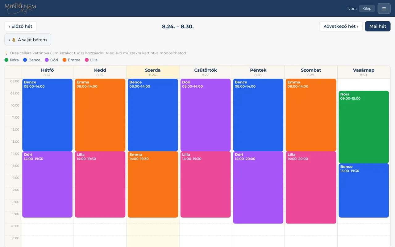Image resolution: width=395 pixels, height=247 pixels.
Task: Click the Hétfő 8.24. column header
Action: 48,72
